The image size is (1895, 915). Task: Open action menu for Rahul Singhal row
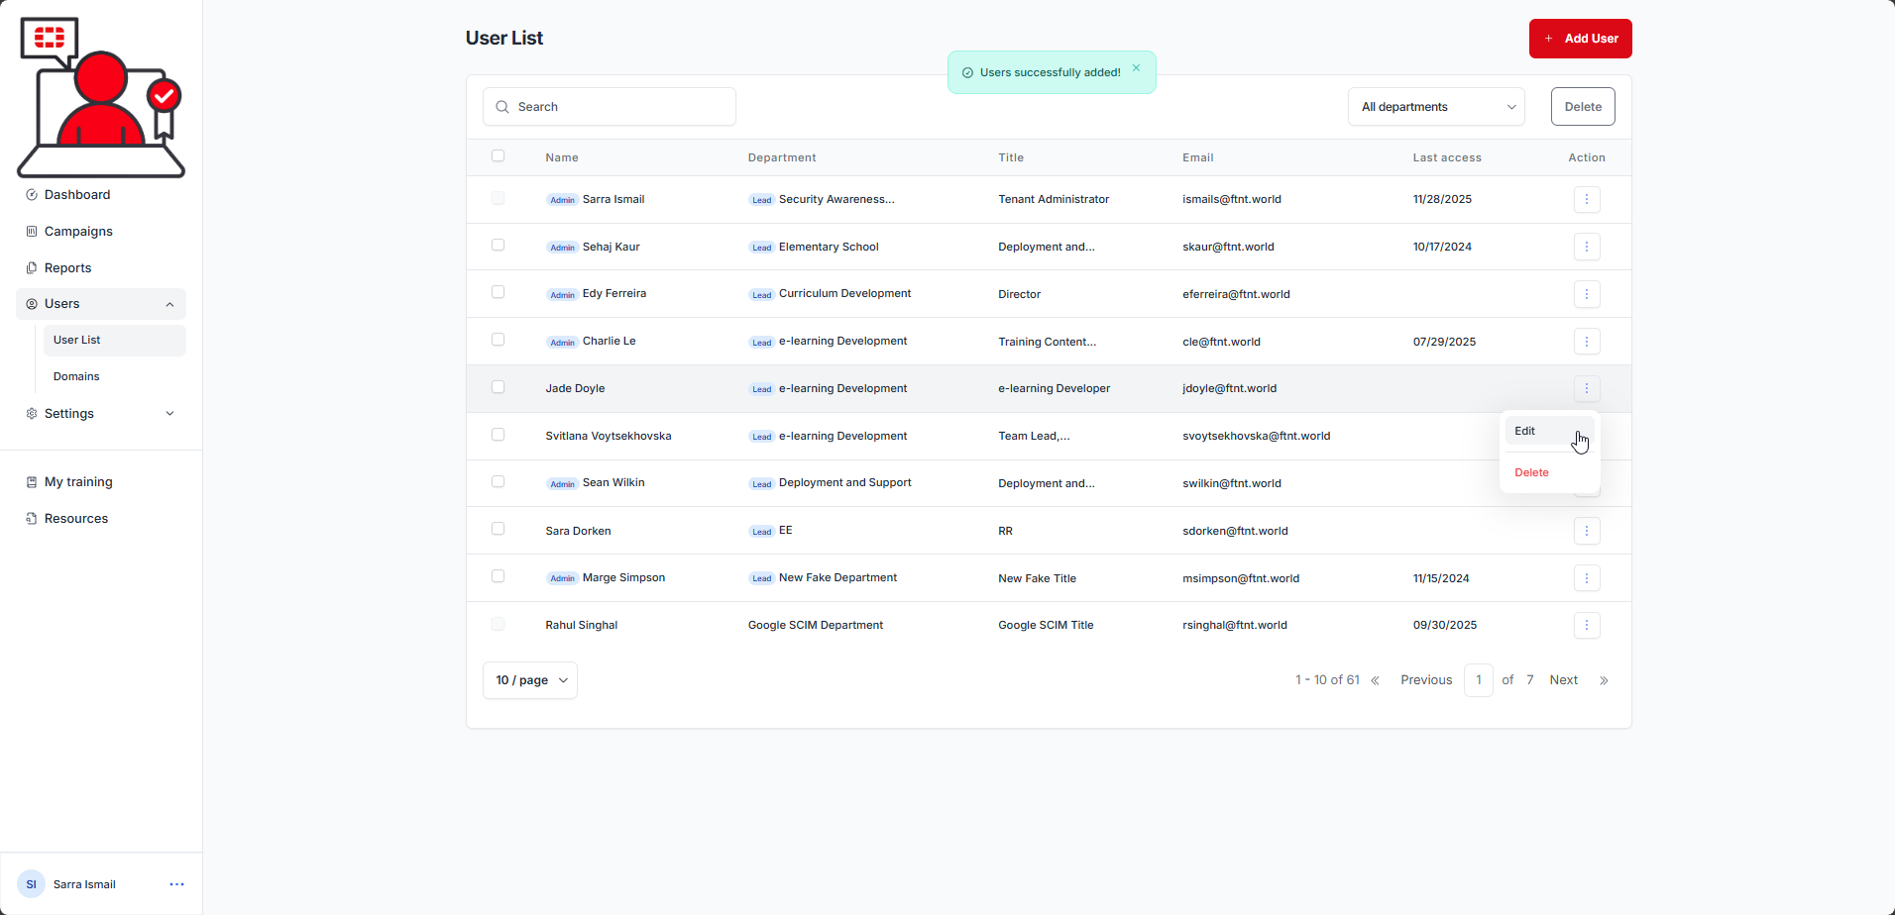1586,625
